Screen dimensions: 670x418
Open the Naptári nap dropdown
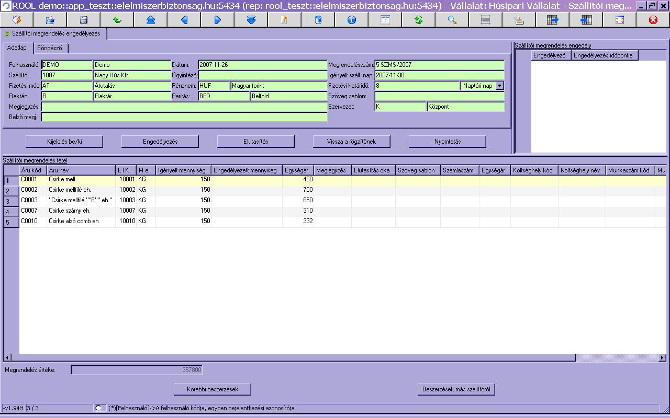point(499,86)
